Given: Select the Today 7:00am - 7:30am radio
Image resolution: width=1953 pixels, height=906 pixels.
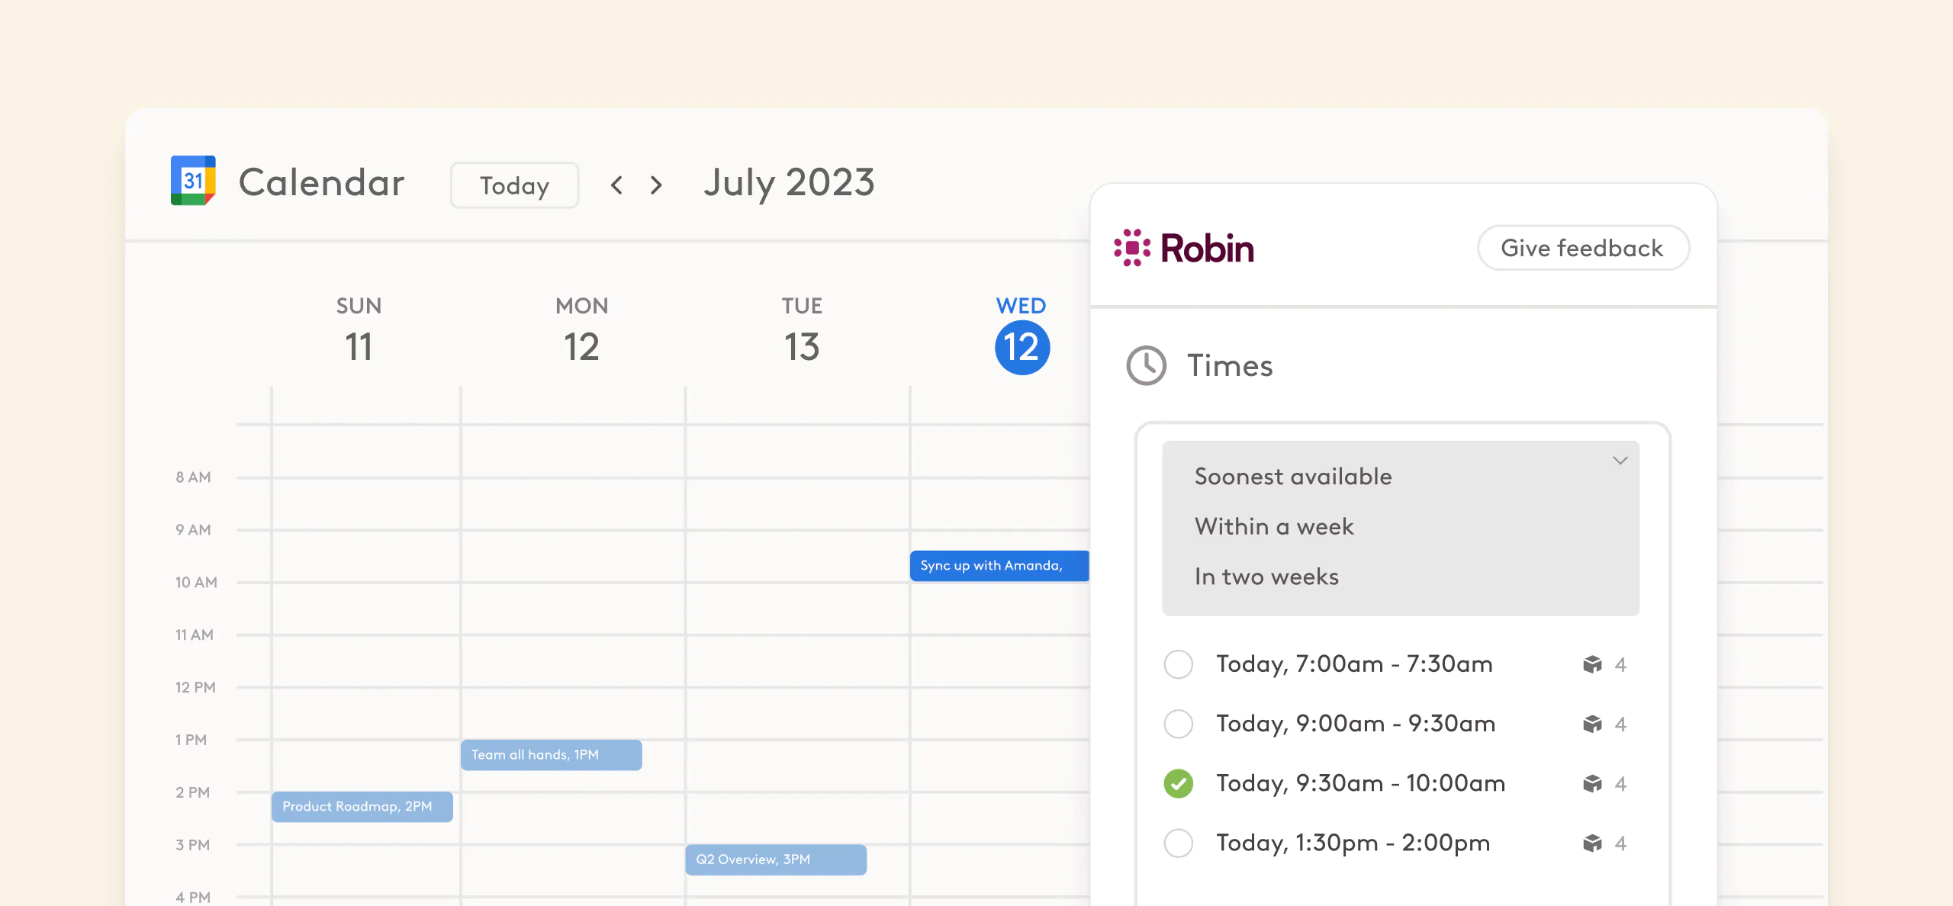Looking at the screenshot, I should (x=1179, y=664).
